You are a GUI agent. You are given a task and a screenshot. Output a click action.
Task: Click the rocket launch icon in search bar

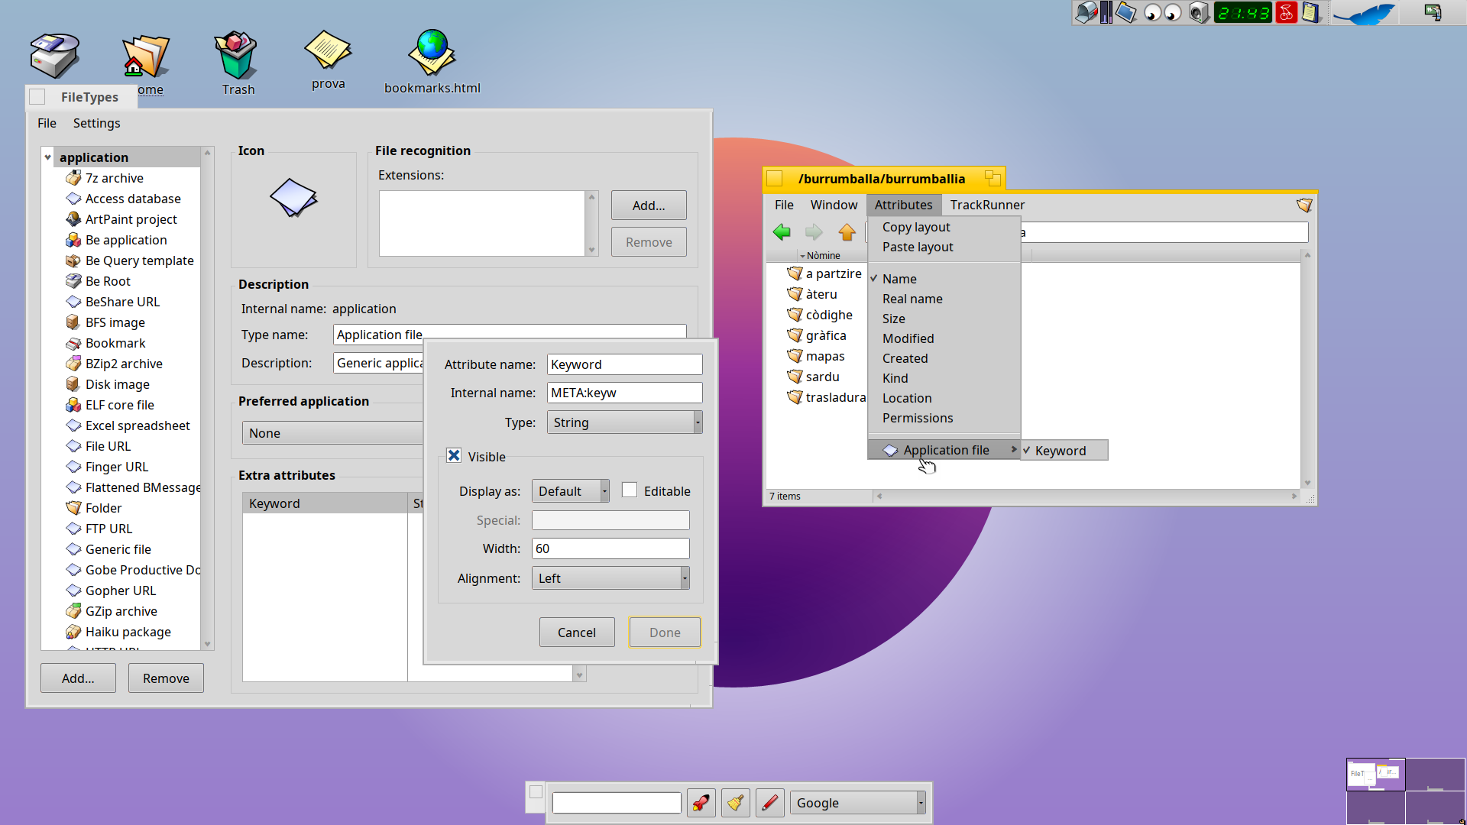(701, 803)
